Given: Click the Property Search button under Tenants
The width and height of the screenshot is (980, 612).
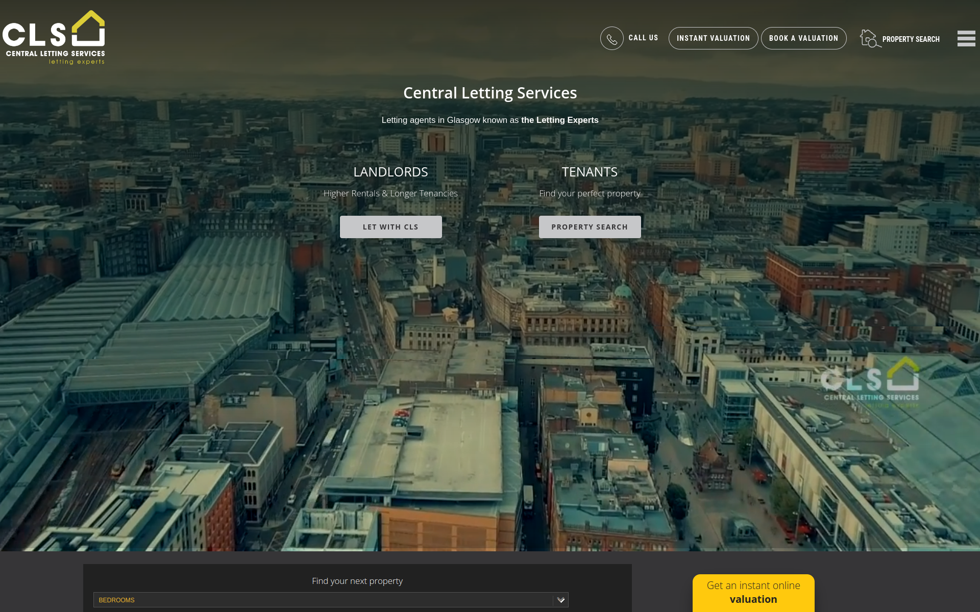Looking at the screenshot, I should pyautogui.click(x=590, y=227).
